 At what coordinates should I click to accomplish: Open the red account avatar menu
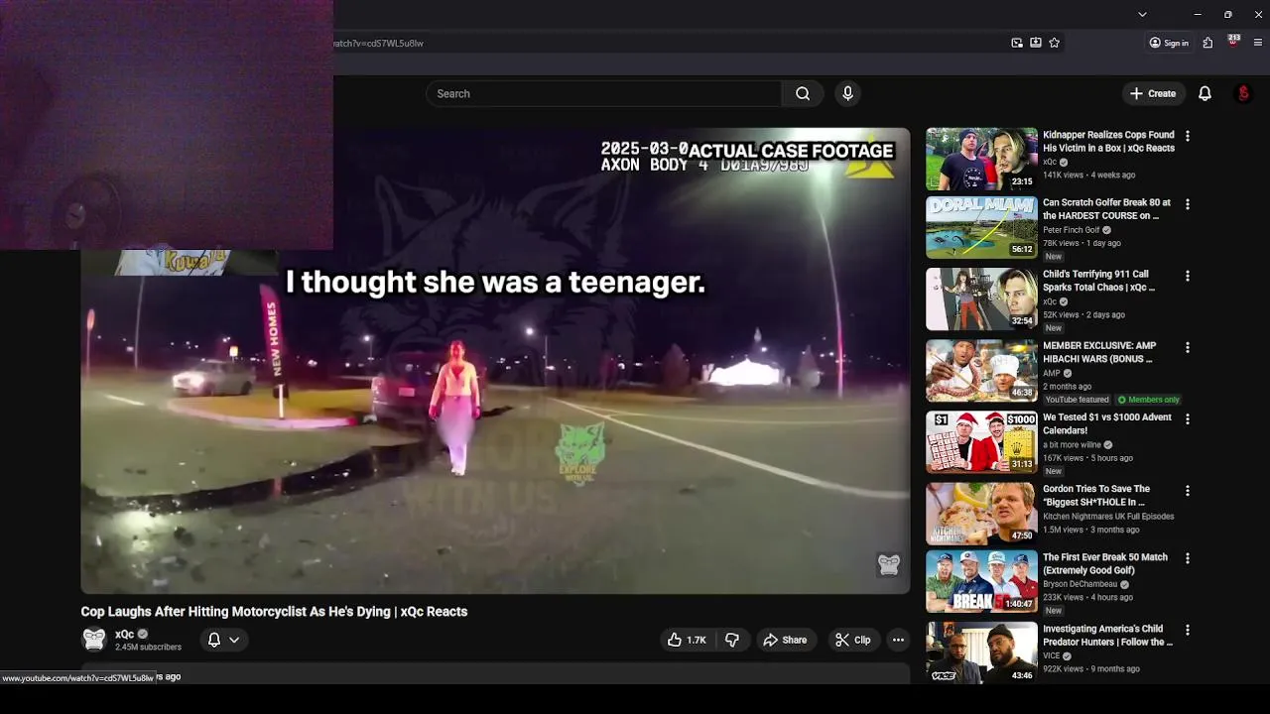tap(1243, 93)
